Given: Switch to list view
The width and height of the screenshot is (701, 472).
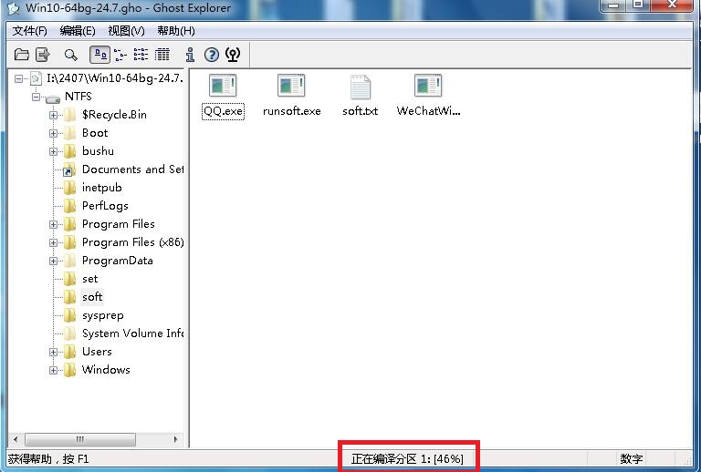Looking at the screenshot, I should [x=141, y=55].
